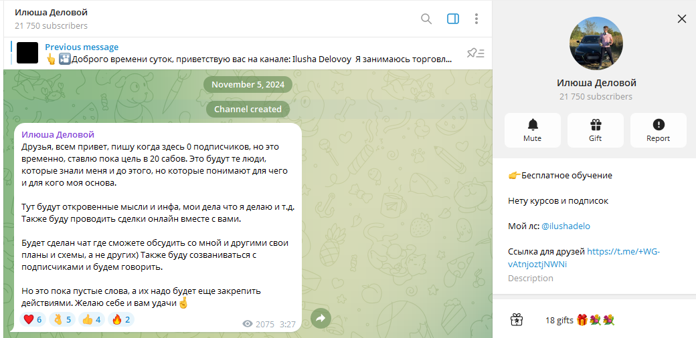The width and height of the screenshot is (696, 338).
Task: Click the Channel created service message
Action: (x=248, y=109)
